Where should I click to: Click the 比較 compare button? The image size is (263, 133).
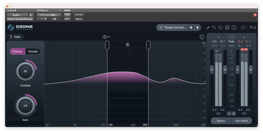pyautogui.click(x=54, y=19)
